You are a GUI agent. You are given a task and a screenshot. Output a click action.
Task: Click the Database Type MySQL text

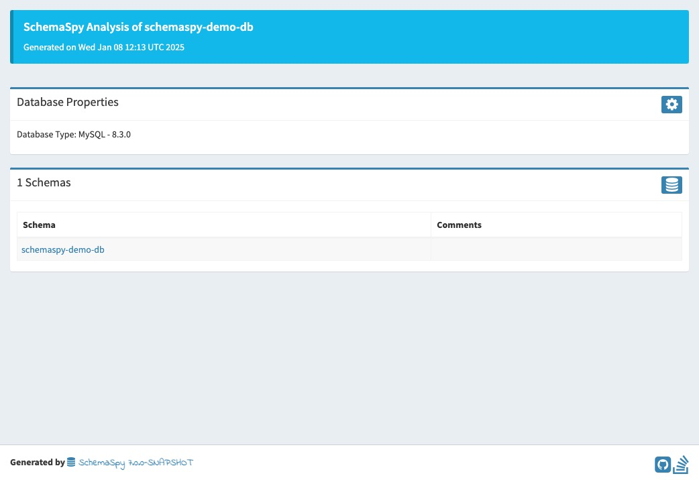click(x=74, y=134)
